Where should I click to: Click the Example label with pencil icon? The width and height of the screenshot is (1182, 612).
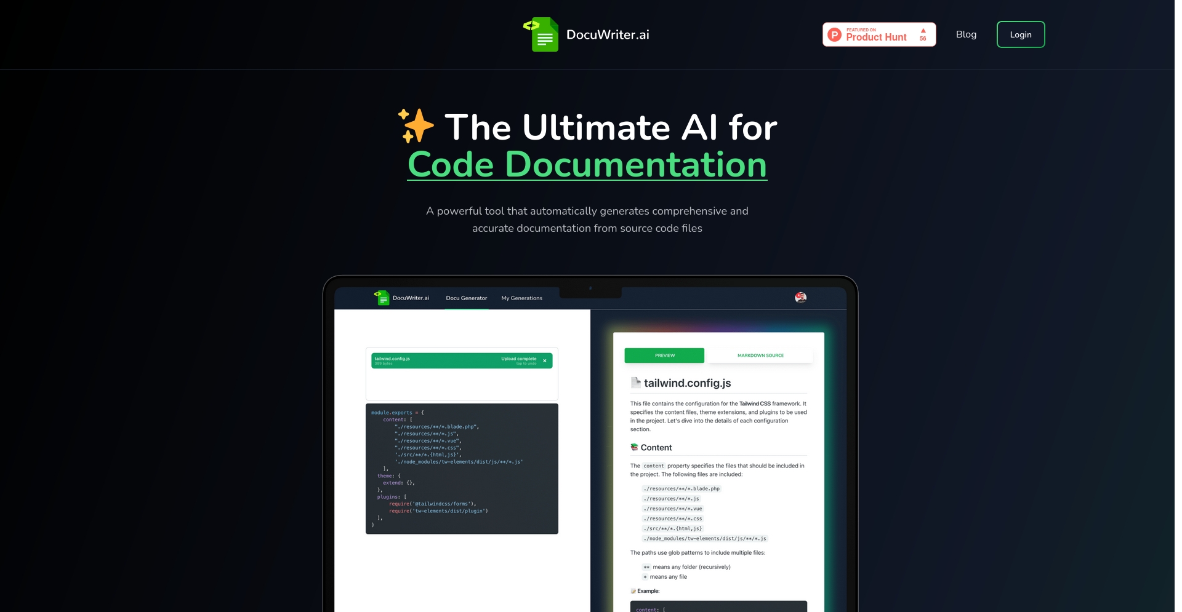645,591
